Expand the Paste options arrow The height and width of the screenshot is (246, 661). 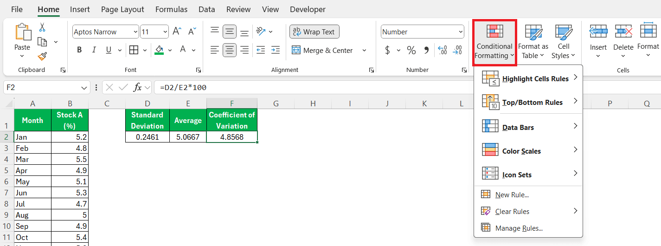[22, 56]
